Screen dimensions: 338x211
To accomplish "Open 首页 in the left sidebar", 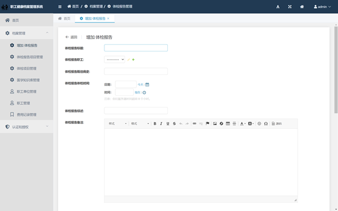I will [x=27, y=20].
